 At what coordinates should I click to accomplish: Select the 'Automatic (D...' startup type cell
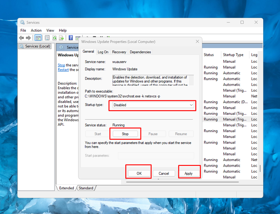235,102
